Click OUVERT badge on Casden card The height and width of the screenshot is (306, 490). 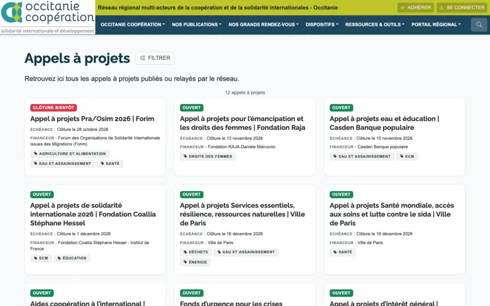(x=341, y=108)
